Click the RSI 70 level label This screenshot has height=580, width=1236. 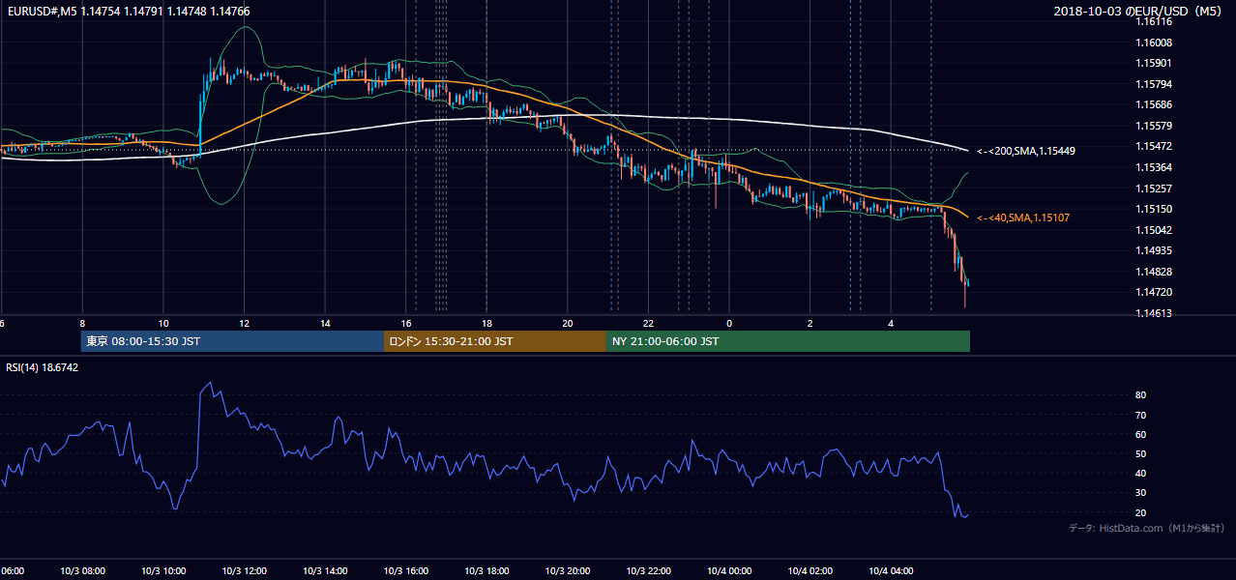[1141, 415]
